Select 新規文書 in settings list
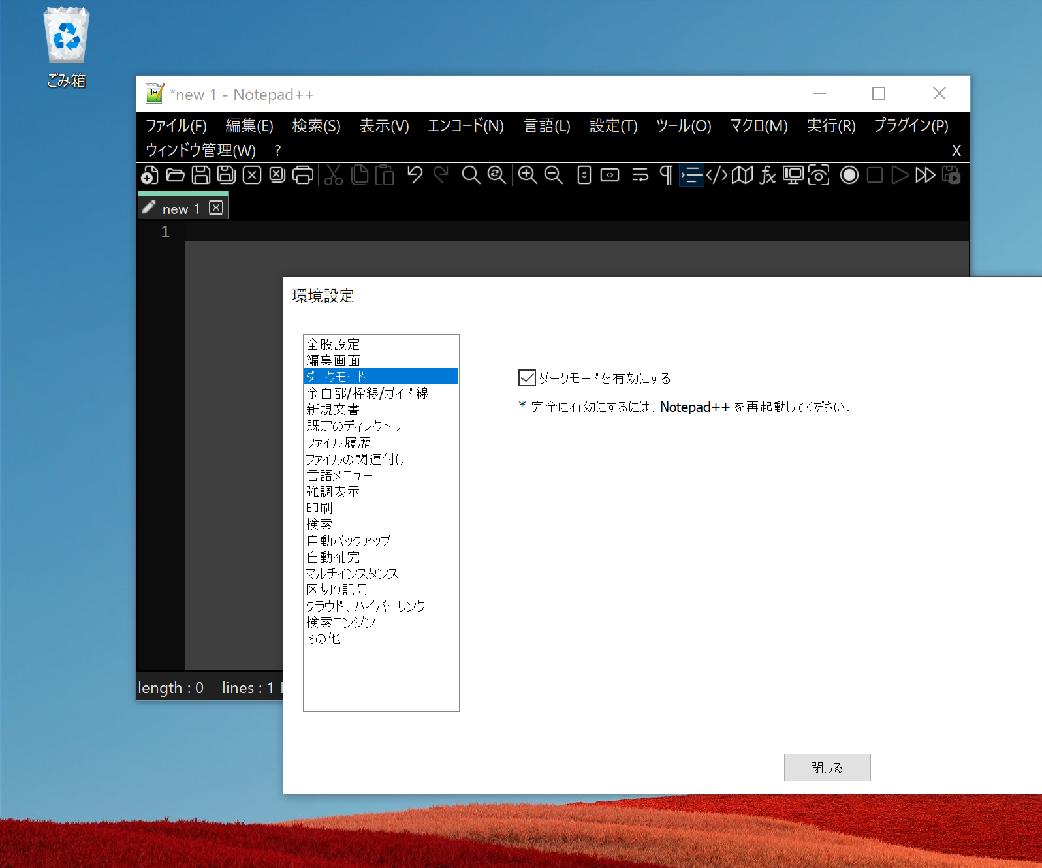The height and width of the screenshot is (868, 1042). click(x=381, y=409)
